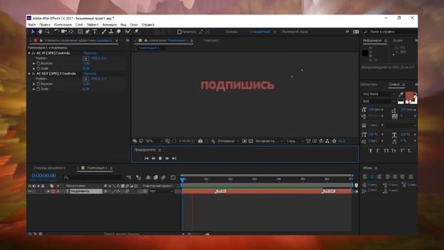444x250 pixels.
Task: Toggle Scale stopwatch under AC IN Controls
Action: [x=38, y=69]
